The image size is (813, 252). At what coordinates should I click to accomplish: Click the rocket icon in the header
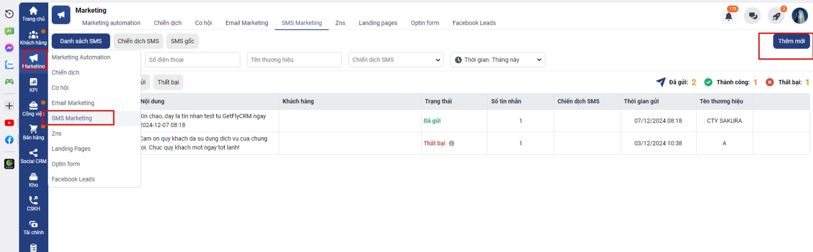click(x=776, y=16)
